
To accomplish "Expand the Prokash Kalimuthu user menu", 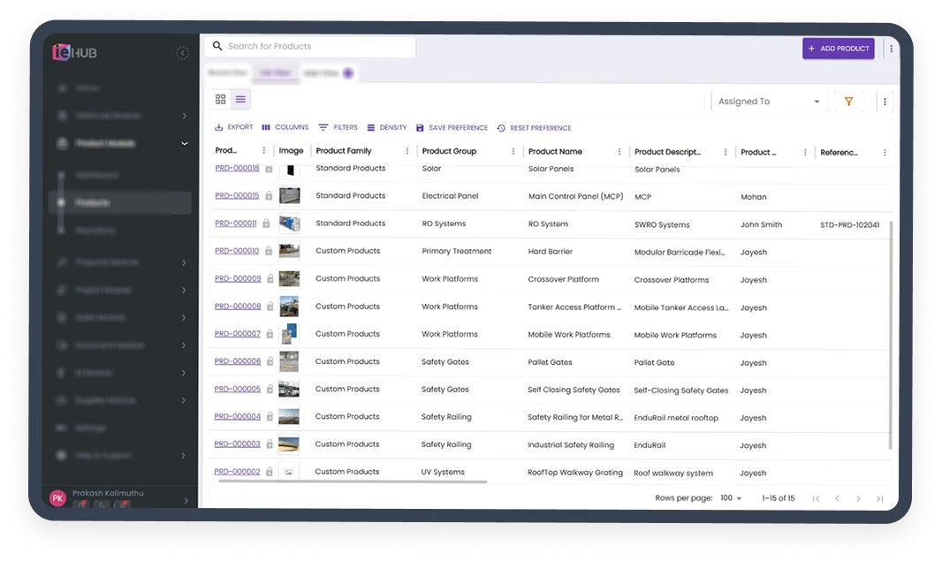I will point(186,500).
